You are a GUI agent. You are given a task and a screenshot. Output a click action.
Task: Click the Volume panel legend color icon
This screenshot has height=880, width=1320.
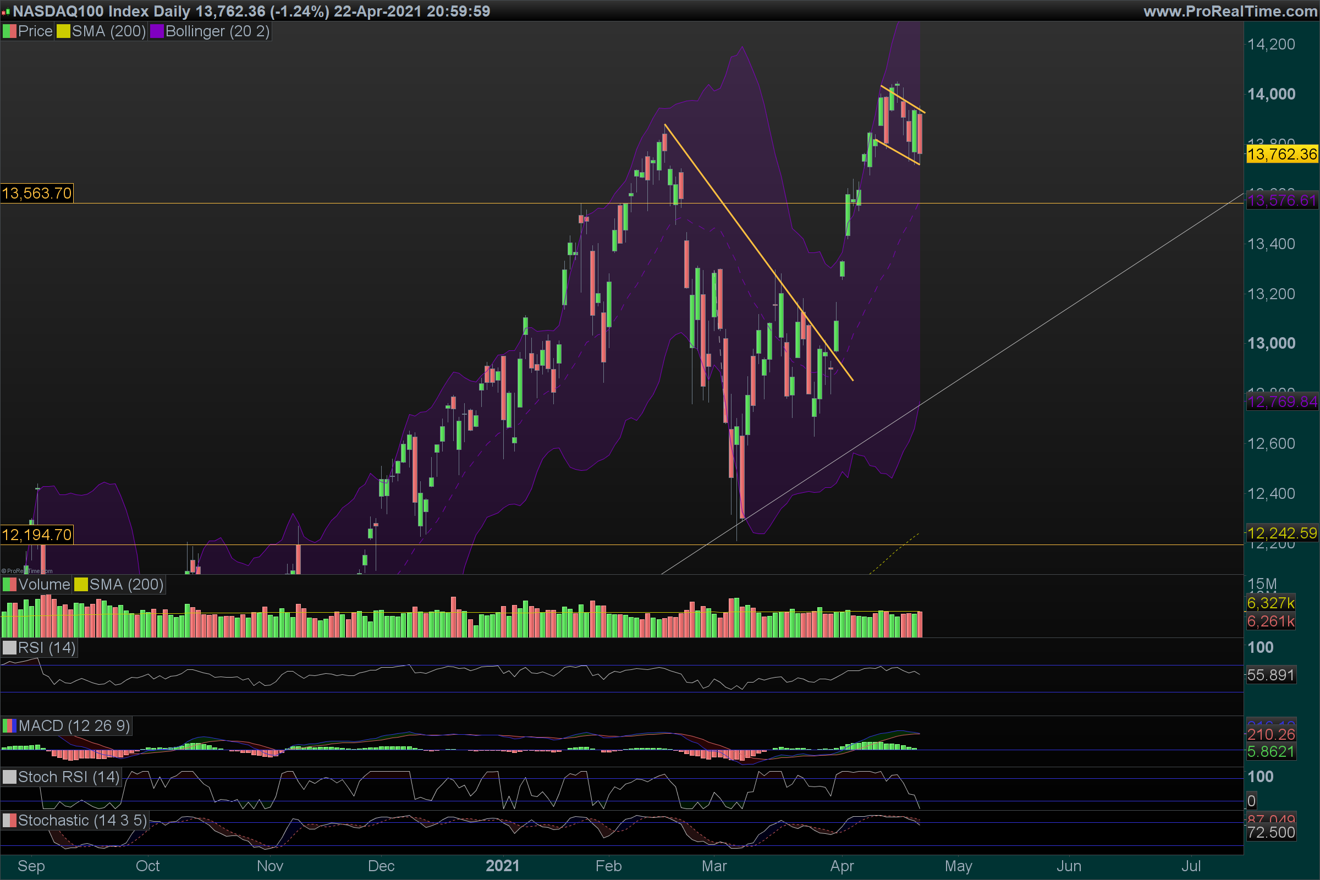[9, 585]
